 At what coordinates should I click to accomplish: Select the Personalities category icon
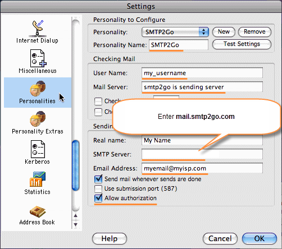point(38,89)
